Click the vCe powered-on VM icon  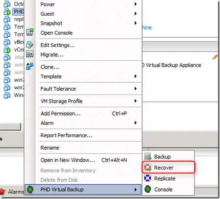click(7, 50)
